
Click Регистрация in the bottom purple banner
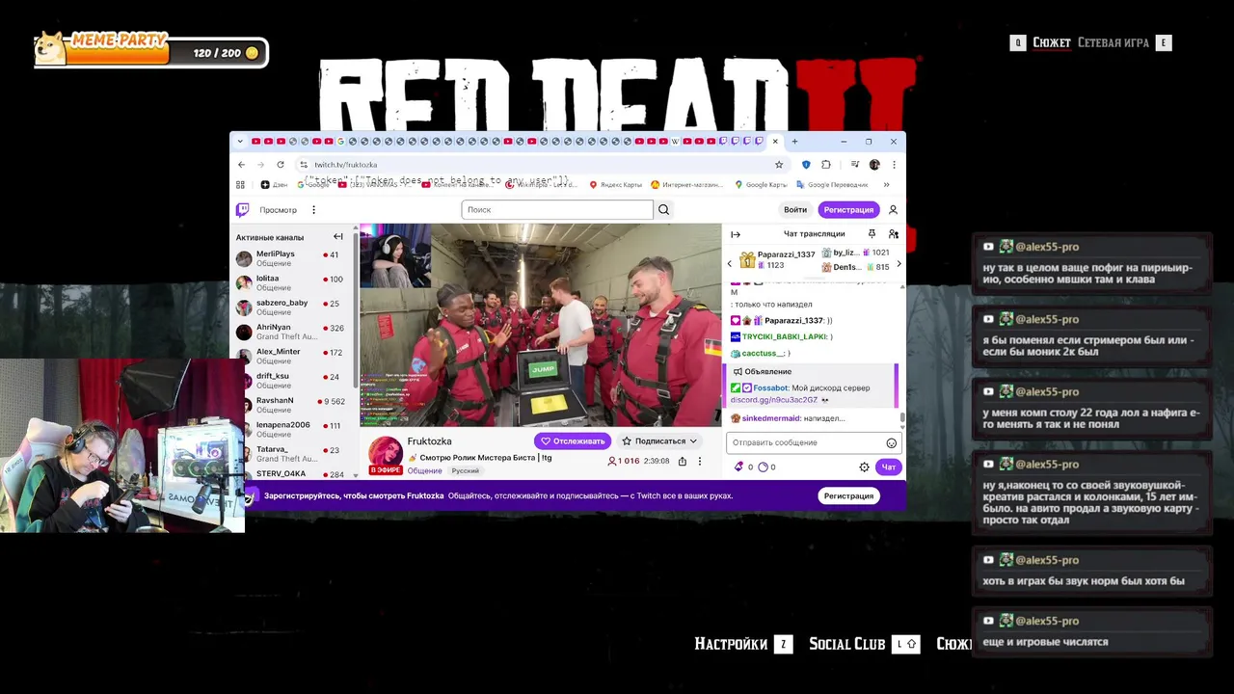pyautogui.click(x=848, y=495)
